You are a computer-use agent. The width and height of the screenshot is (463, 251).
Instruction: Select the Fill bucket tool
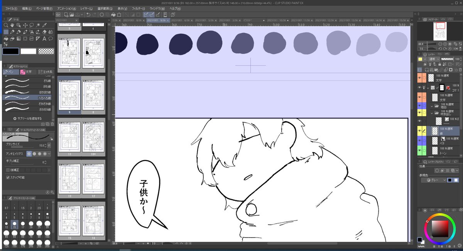[6, 38]
